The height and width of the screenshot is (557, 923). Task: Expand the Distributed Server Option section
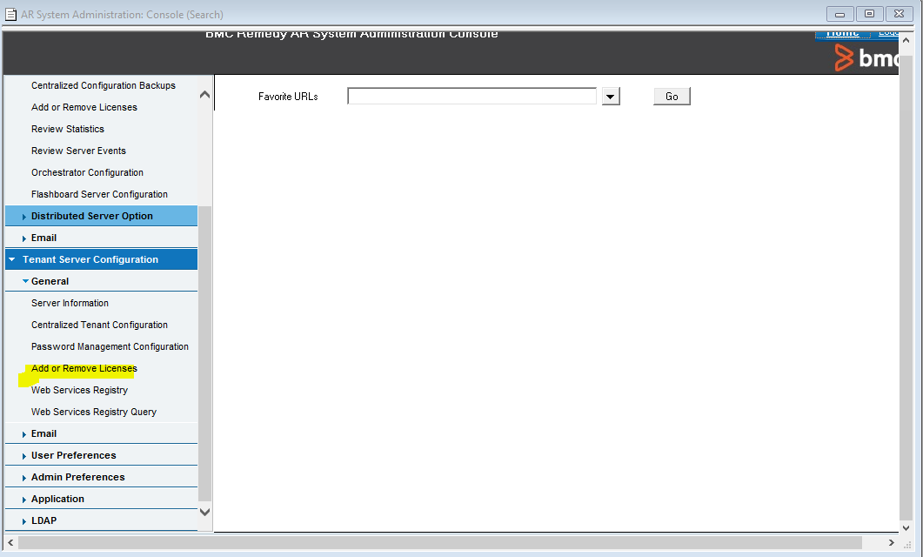click(101, 216)
